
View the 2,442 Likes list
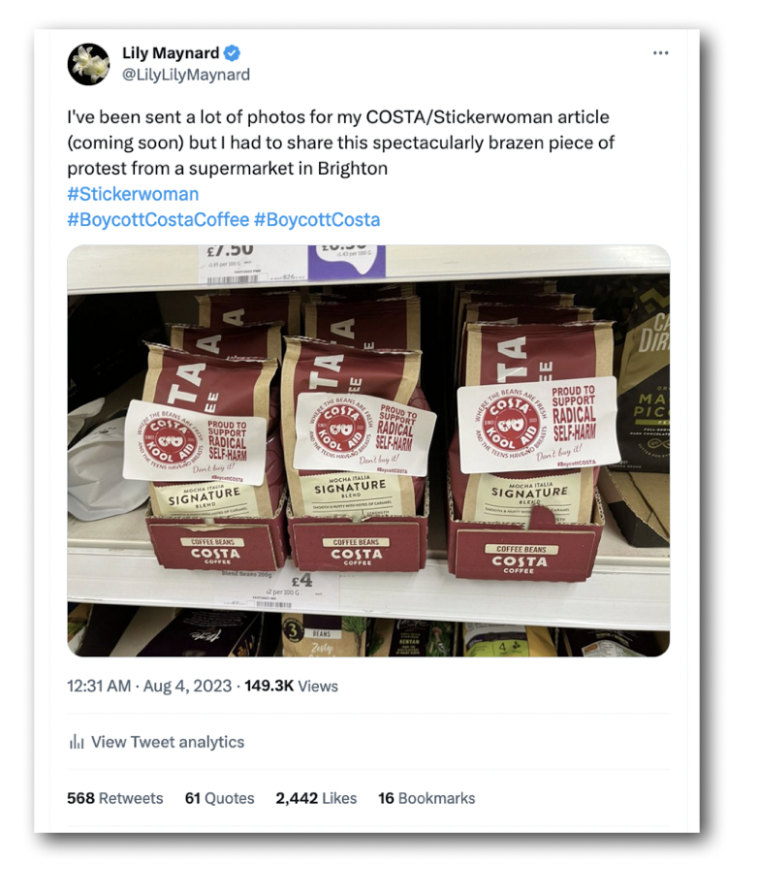point(316,798)
